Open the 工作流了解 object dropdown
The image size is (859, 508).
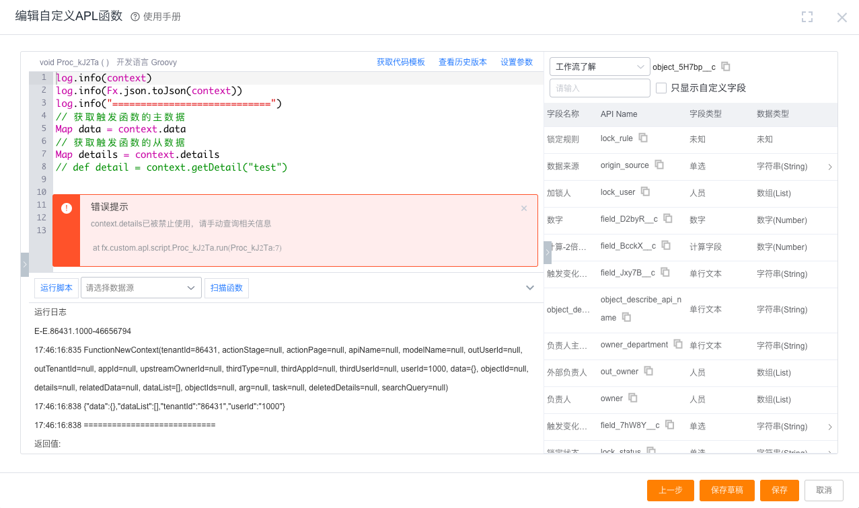(x=599, y=67)
